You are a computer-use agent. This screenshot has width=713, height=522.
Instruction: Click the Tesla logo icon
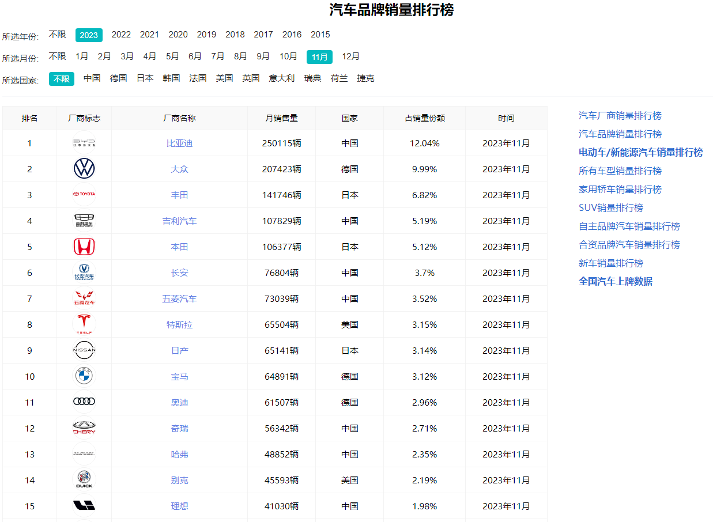(x=84, y=324)
